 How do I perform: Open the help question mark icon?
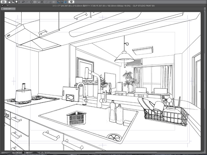click(x=71, y=2)
